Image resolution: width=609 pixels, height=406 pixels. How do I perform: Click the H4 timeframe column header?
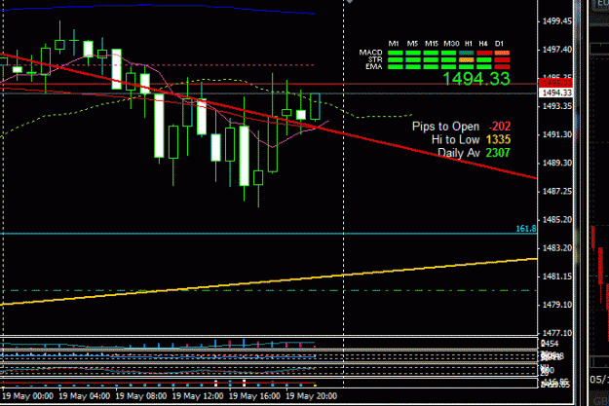pos(483,44)
